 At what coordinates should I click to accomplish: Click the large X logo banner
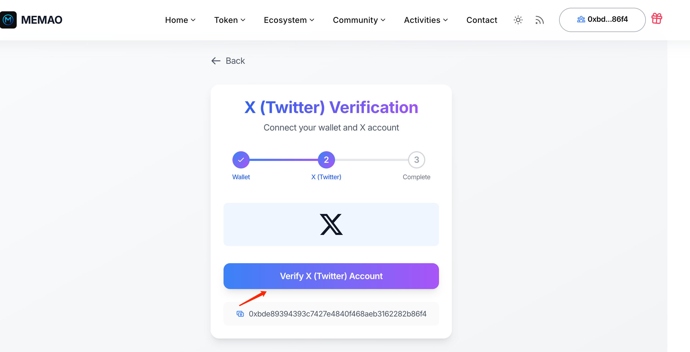tap(331, 224)
